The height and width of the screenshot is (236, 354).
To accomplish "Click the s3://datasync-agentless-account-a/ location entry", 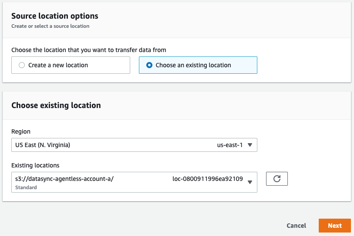I will click(x=64, y=178).
